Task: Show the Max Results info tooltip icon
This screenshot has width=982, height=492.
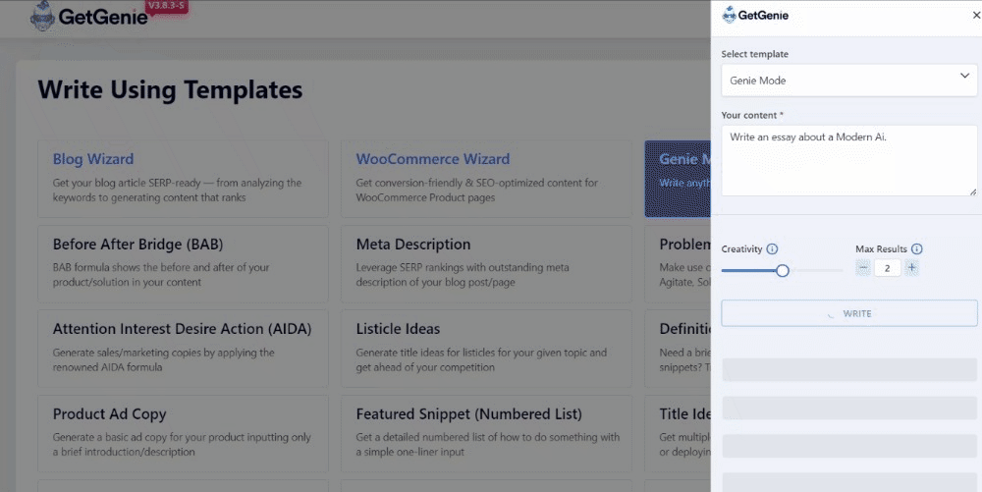Action: coord(917,248)
